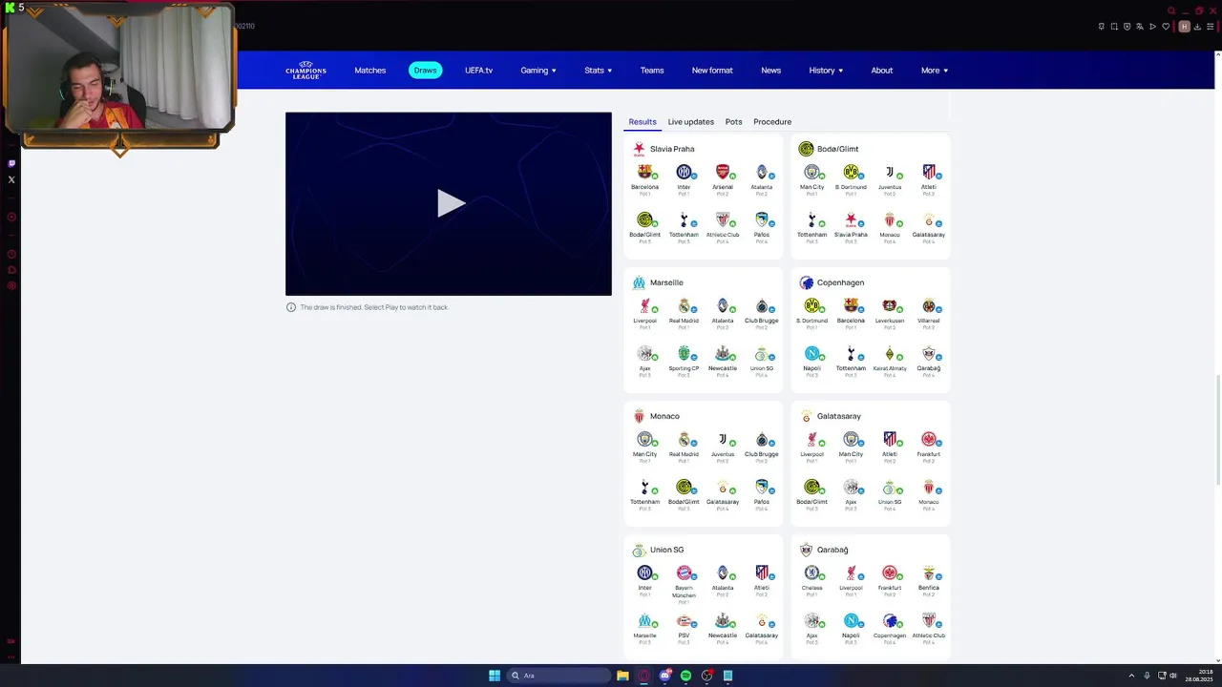Open the Marseille team header

click(x=659, y=282)
